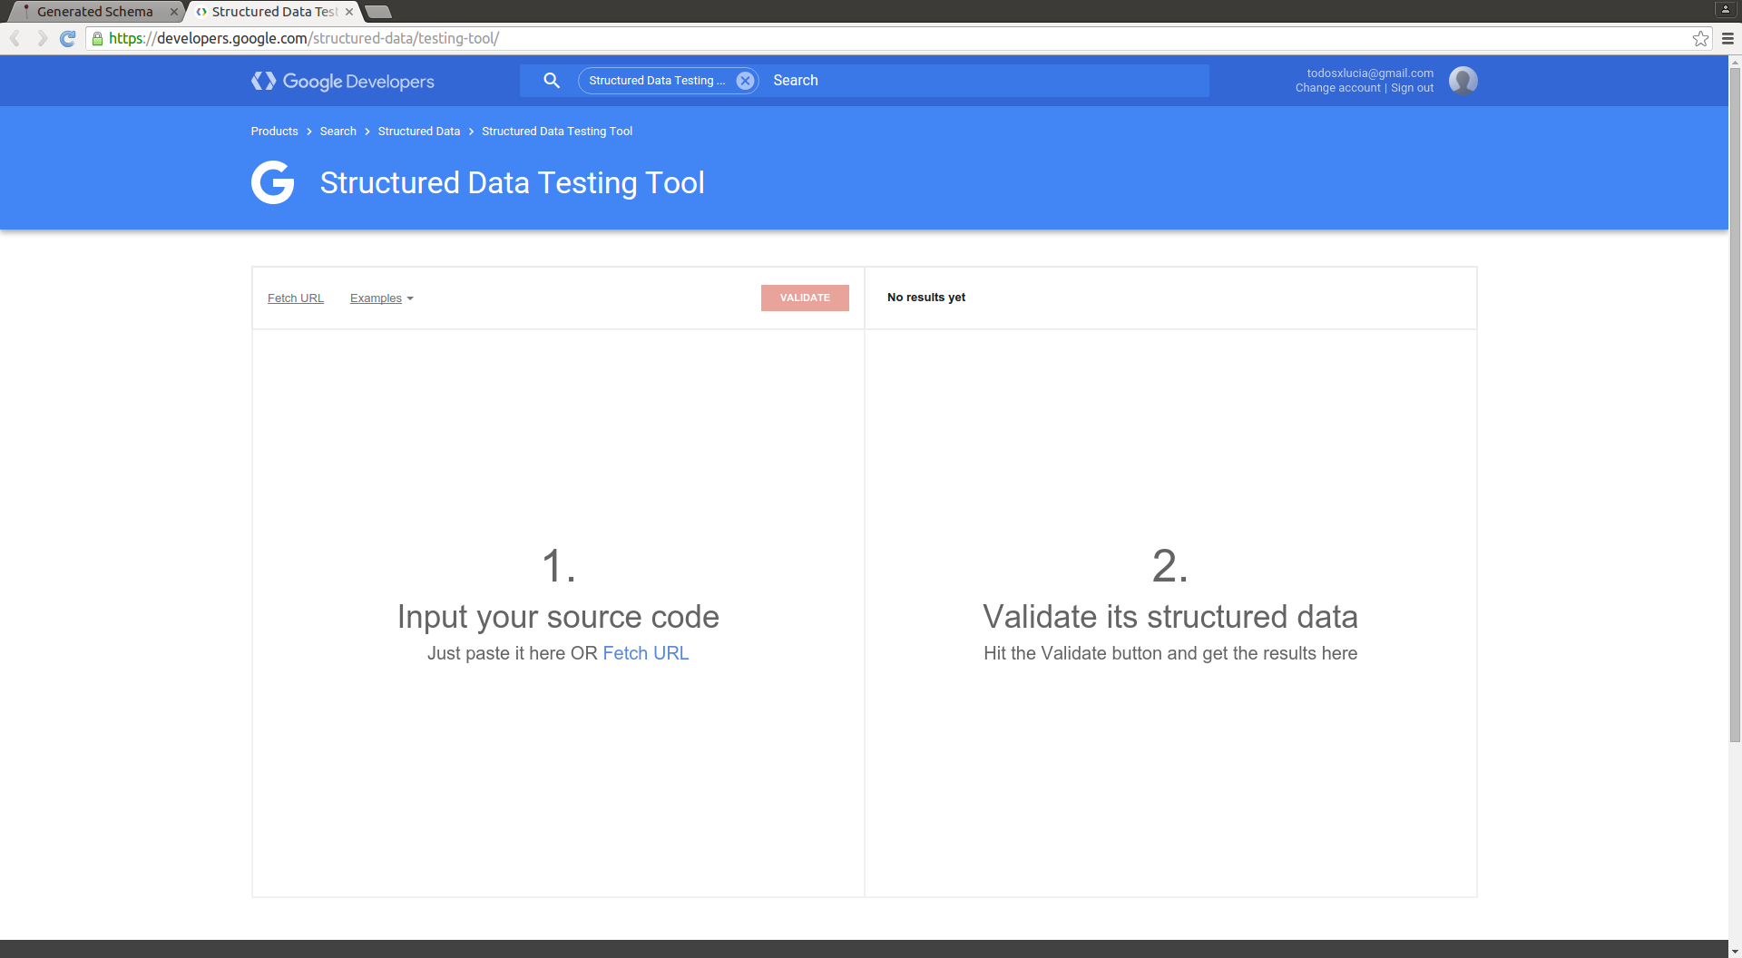Close the Structured Data Test tab

pyautogui.click(x=349, y=12)
